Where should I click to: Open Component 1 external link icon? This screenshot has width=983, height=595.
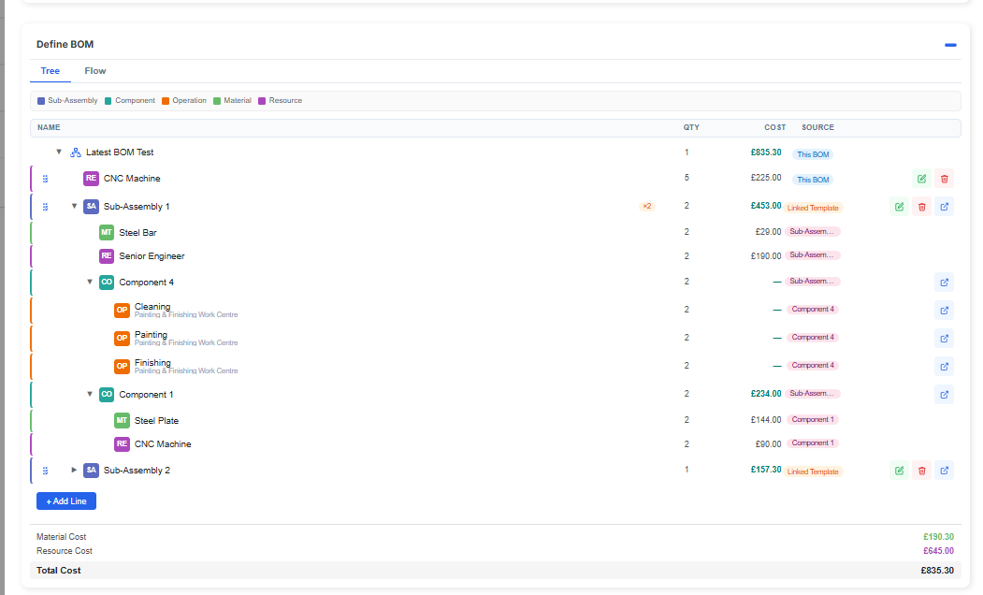[944, 395]
